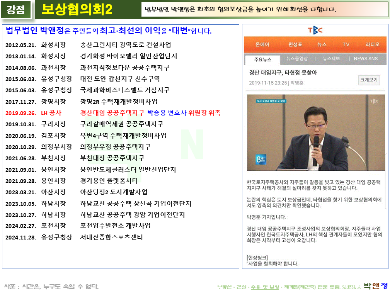Select the NEWS SNS tab
Screen dimensions: 390x292
[x=366, y=59]
